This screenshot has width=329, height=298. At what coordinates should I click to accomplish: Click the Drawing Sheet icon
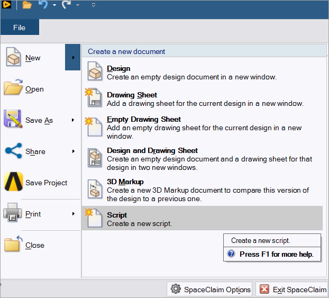[94, 98]
